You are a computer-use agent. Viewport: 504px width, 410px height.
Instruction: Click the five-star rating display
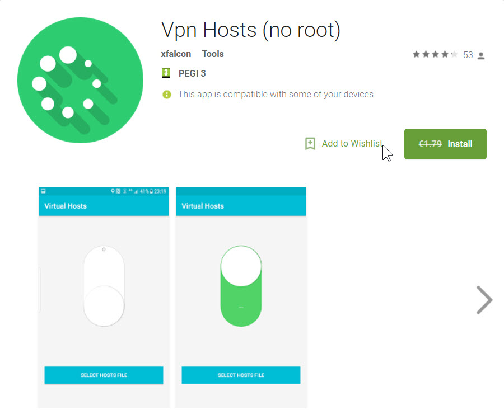tap(435, 55)
